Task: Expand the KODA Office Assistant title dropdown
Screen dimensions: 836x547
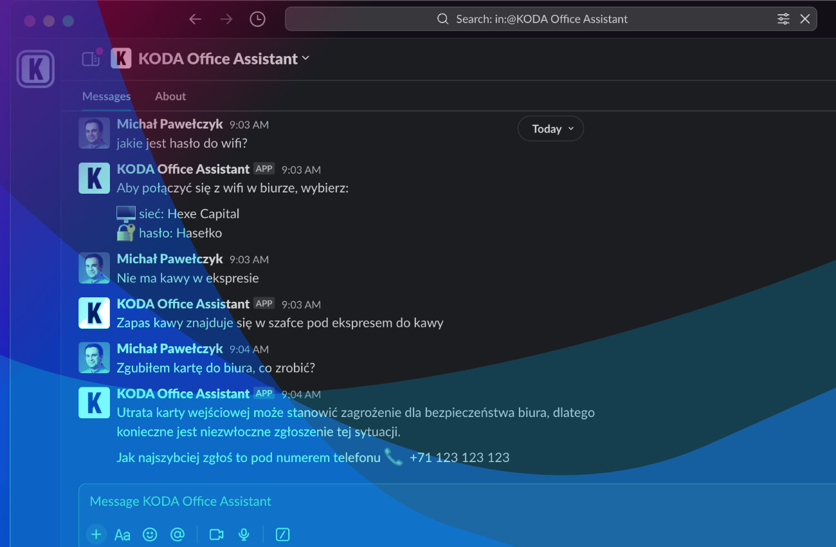Action: point(306,58)
